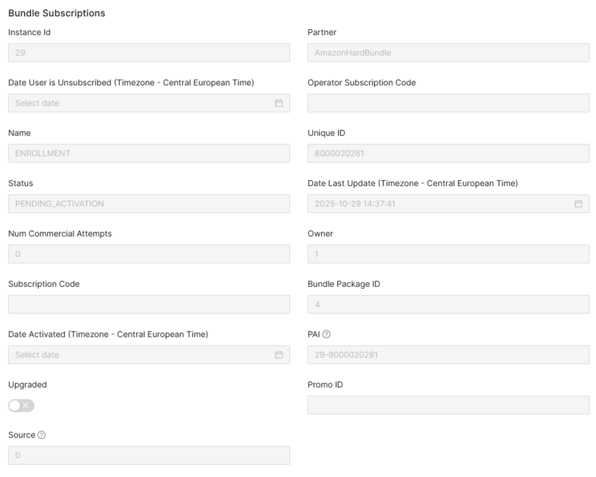Click the Partner field showing AmazonHardBundle
The width and height of the screenshot is (596, 477).
(448, 52)
